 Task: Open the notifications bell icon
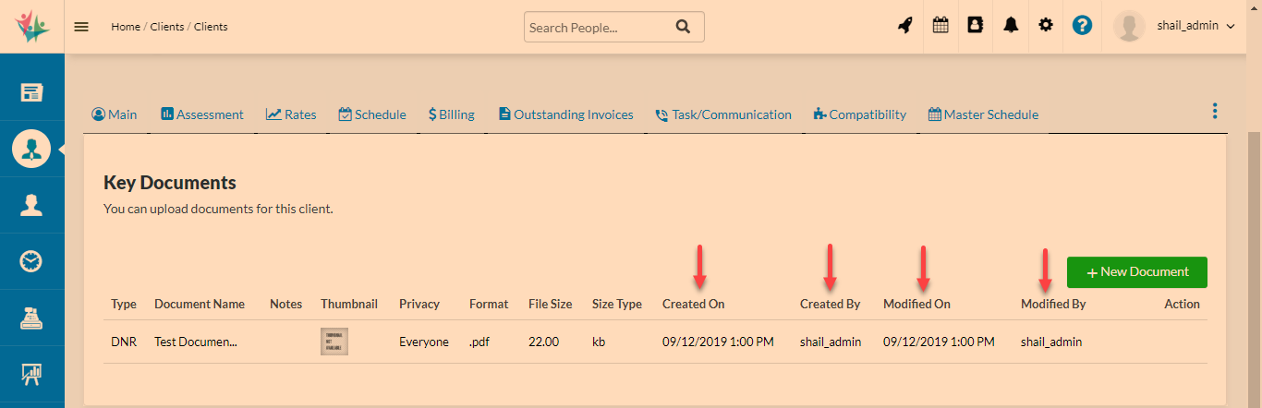coord(1011,26)
